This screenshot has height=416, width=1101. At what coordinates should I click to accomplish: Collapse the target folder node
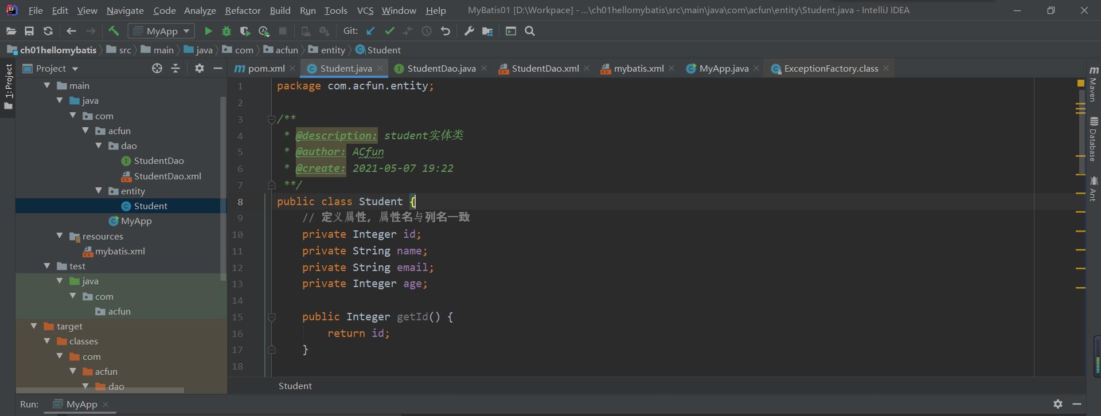[34, 326]
